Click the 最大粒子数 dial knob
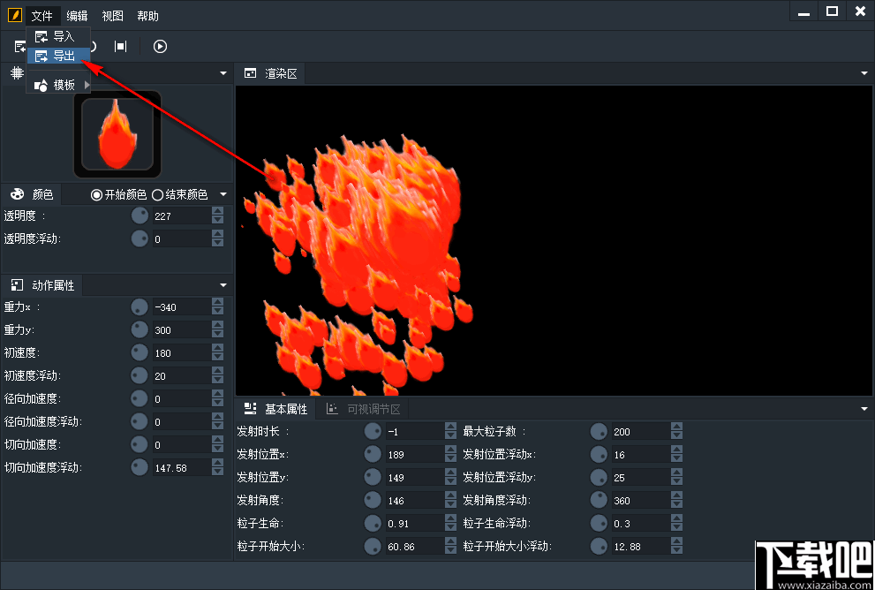The width and height of the screenshot is (875, 590). point(599,431)
